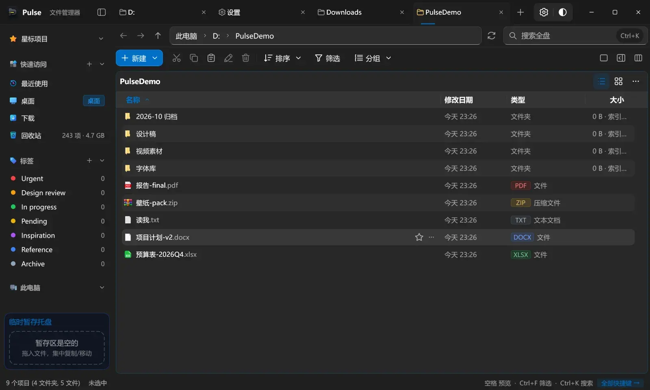Select the Urgent red tag

(x=57, y=178)
